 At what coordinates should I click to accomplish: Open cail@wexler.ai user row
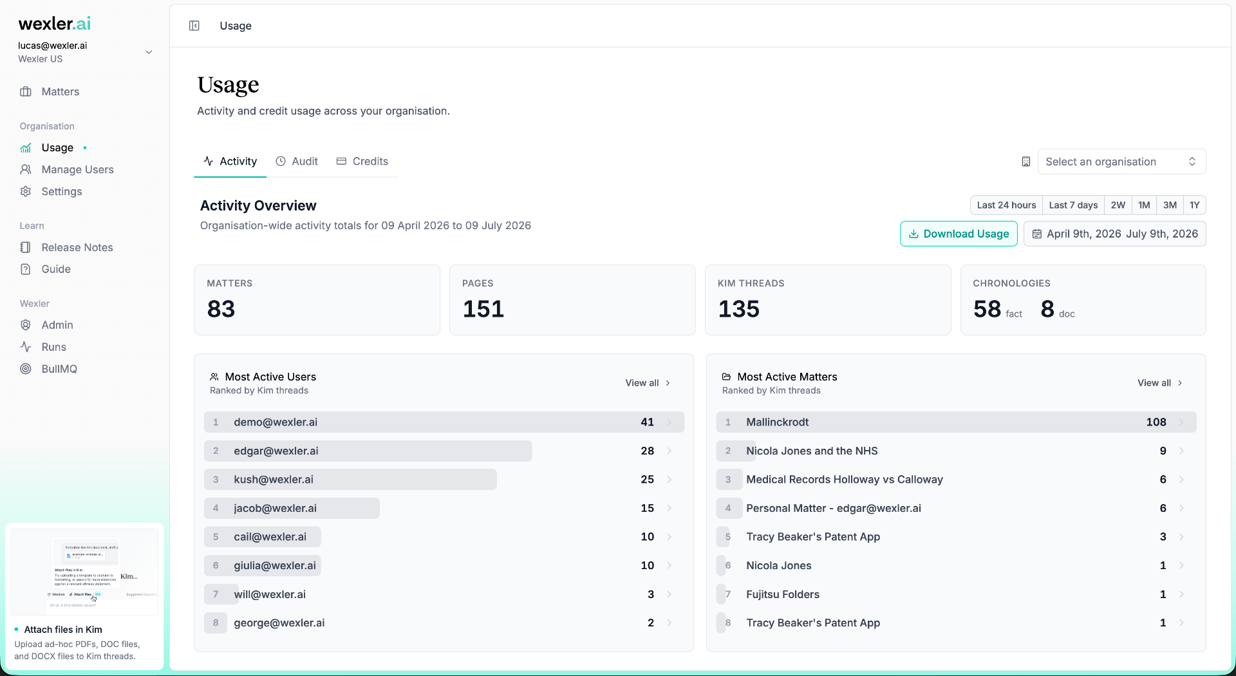(444, 537)
